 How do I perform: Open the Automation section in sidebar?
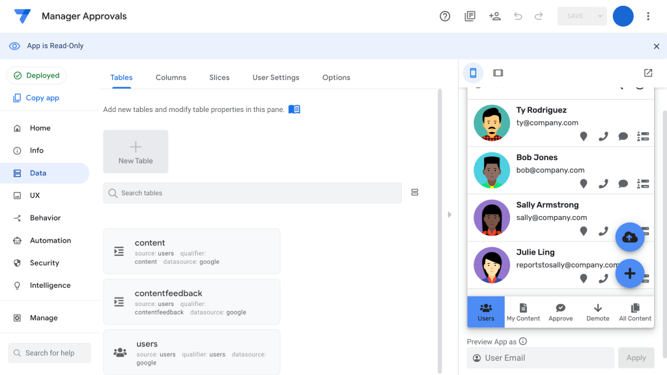click(x=50, y=240)
